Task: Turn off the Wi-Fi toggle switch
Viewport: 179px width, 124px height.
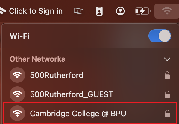Action: [160, 36]
